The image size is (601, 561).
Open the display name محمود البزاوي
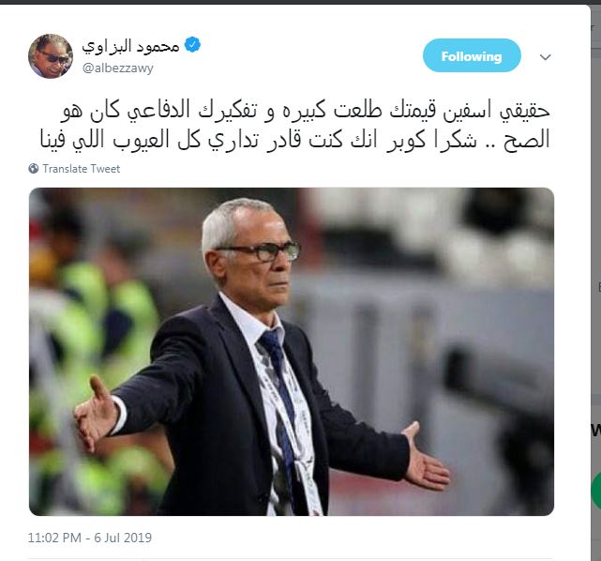130,46
